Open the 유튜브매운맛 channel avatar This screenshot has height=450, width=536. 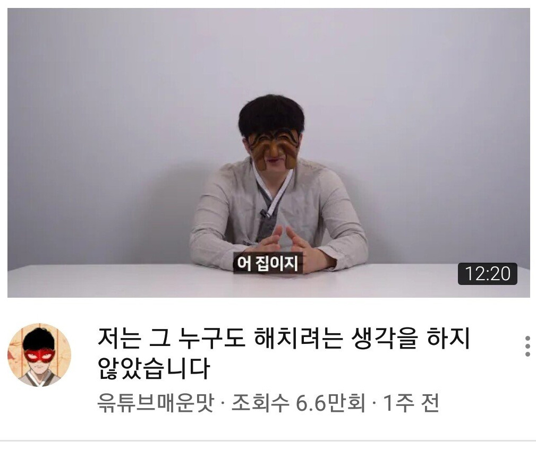pos(39,354)
